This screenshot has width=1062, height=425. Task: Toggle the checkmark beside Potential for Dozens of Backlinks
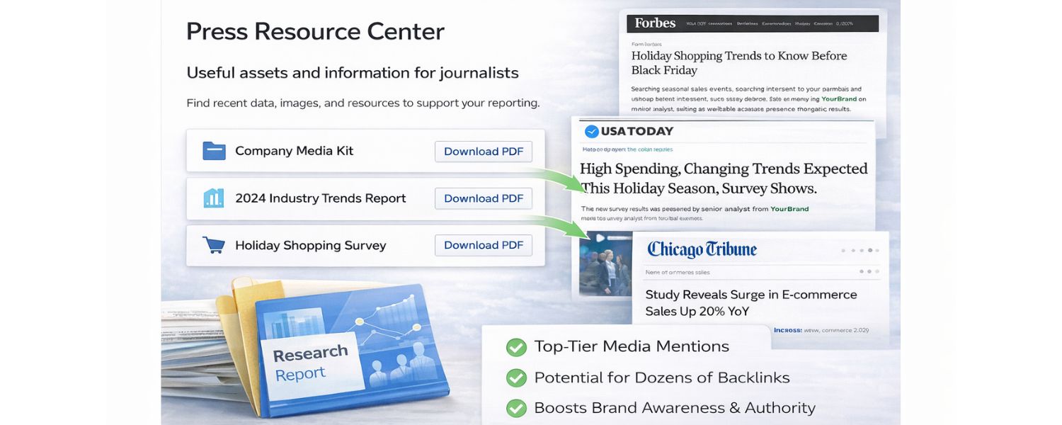515,378
